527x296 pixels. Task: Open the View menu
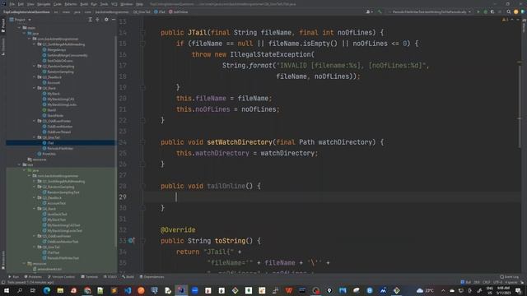click(30, 4)
